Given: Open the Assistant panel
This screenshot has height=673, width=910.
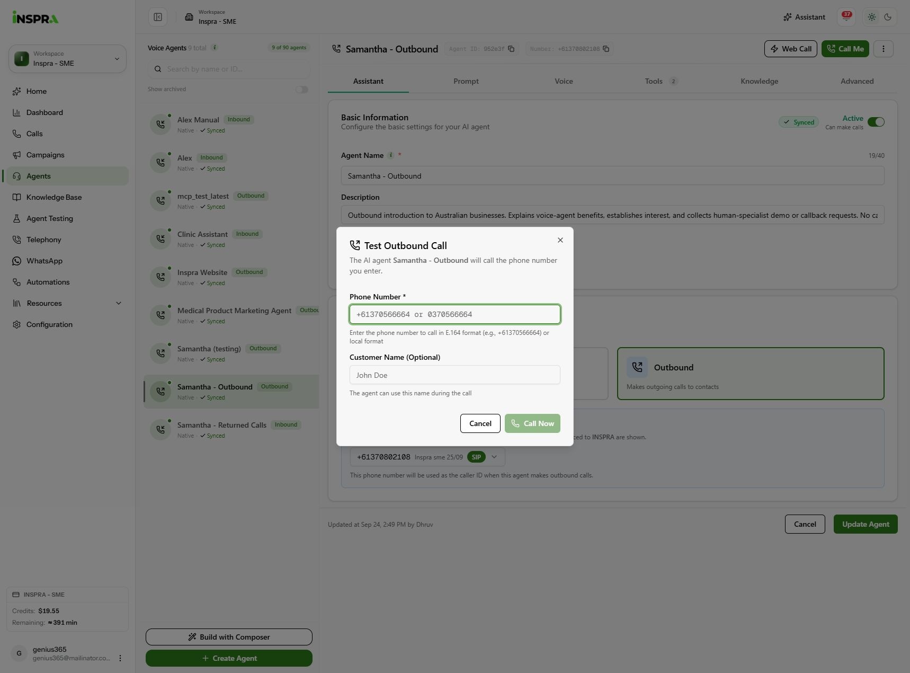Looking at the screenshot, I should [x=804, y=17].
